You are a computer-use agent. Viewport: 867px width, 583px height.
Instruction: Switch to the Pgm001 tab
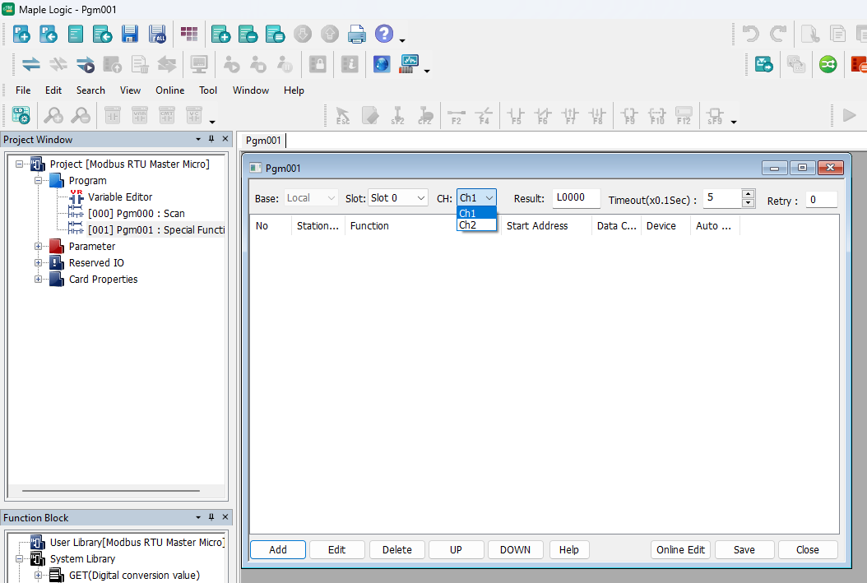click(262, 140)
